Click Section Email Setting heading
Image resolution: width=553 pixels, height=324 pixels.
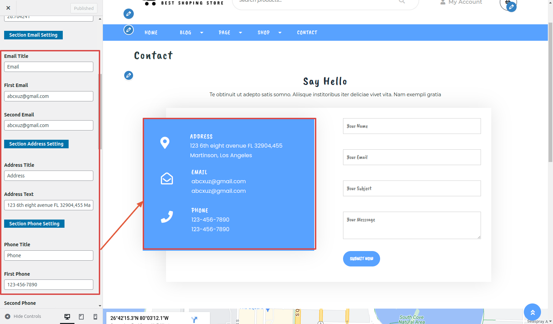(33, 35)
